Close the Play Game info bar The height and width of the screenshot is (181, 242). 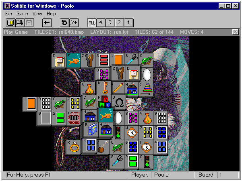(x=236, y=32)
